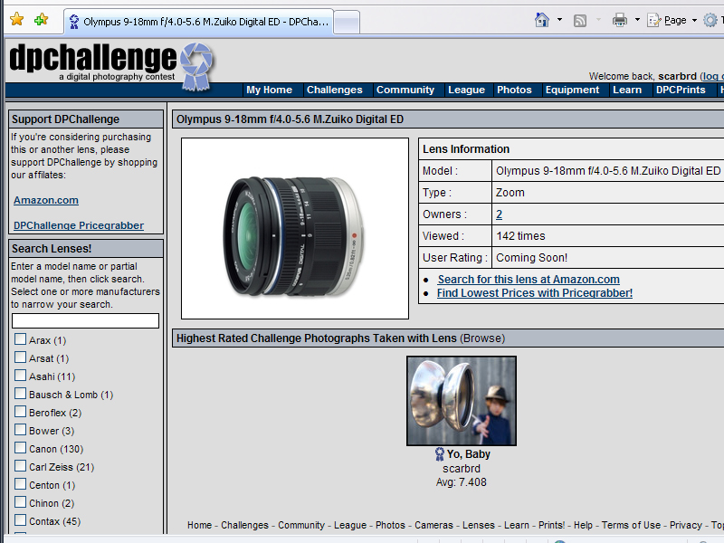Viewport: 724px width, 543px height.
Task: Check the Carl Zeiss (21) checkbox
Action: point(20,466)
